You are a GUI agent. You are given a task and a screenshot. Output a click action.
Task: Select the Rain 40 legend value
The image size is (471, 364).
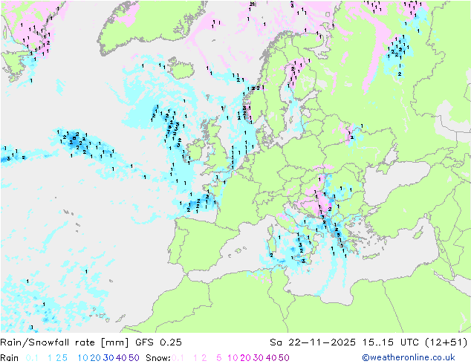tap(121, 358)
